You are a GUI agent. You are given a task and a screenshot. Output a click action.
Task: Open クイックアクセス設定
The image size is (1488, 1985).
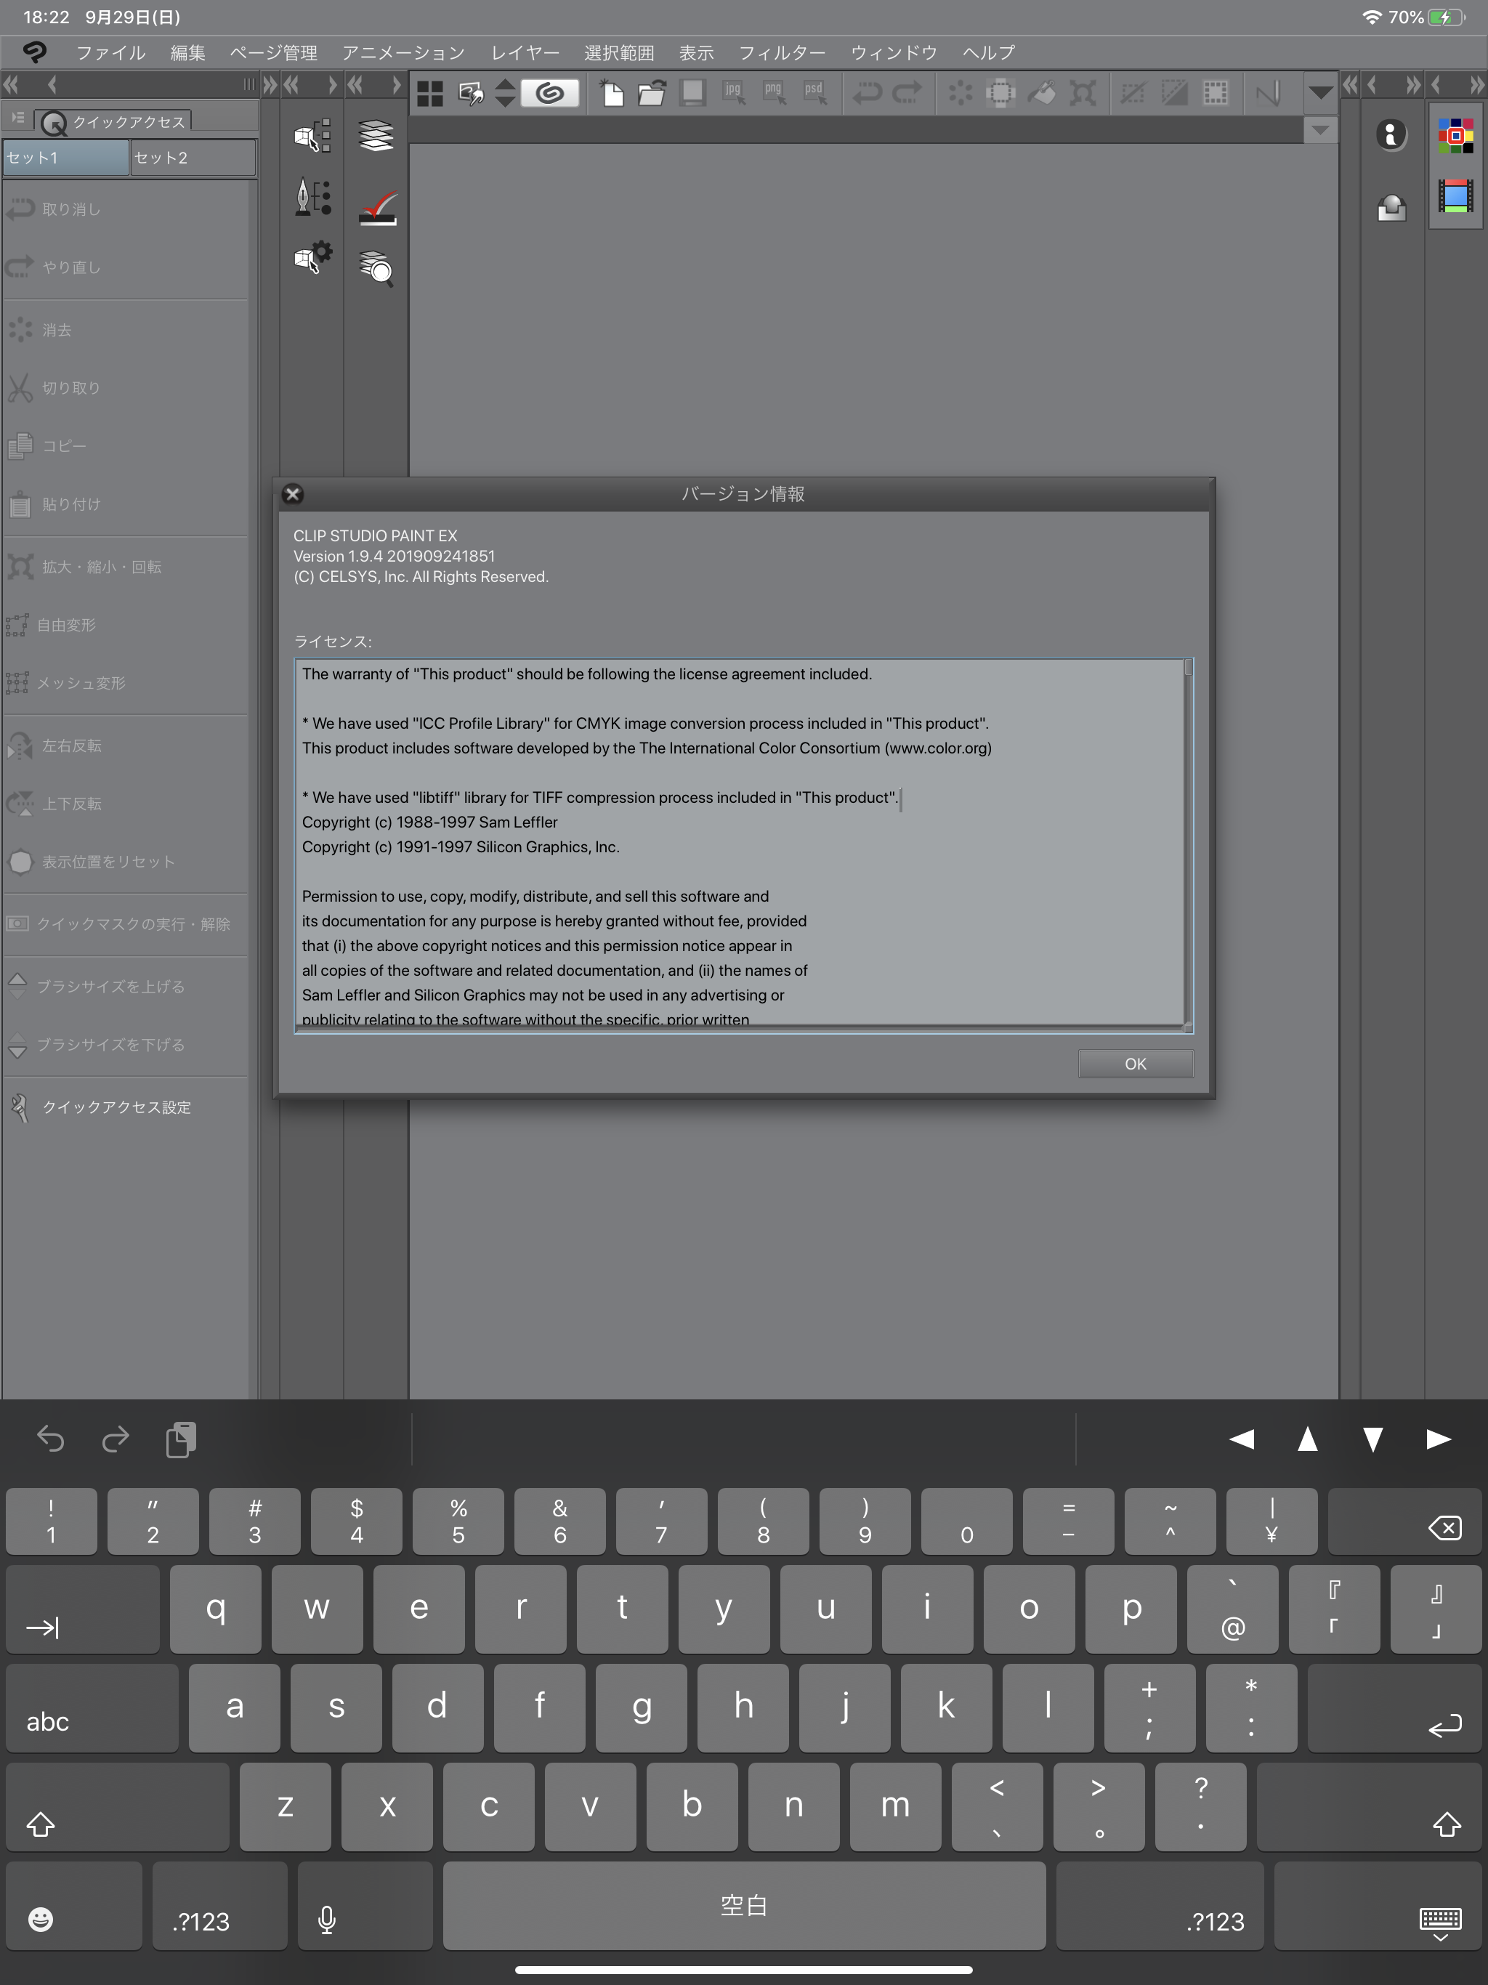pyautogui.click(x=117, y=1107)
